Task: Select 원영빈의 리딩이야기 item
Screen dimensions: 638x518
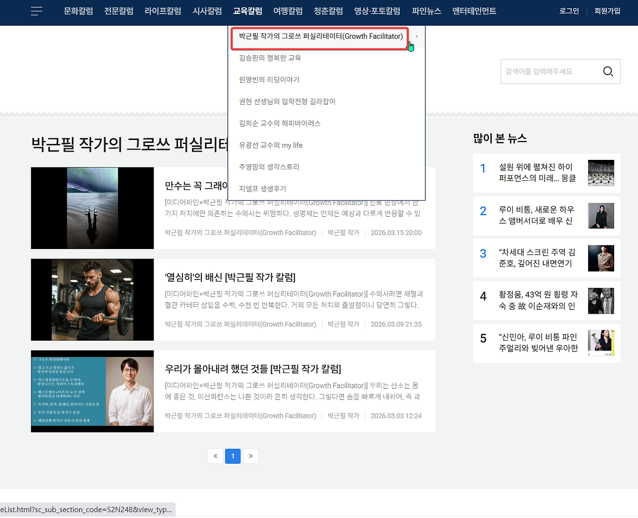Action: tap(269, 80)
